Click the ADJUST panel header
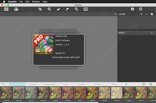This screenshot has width=156, height=103. point(121,33)
